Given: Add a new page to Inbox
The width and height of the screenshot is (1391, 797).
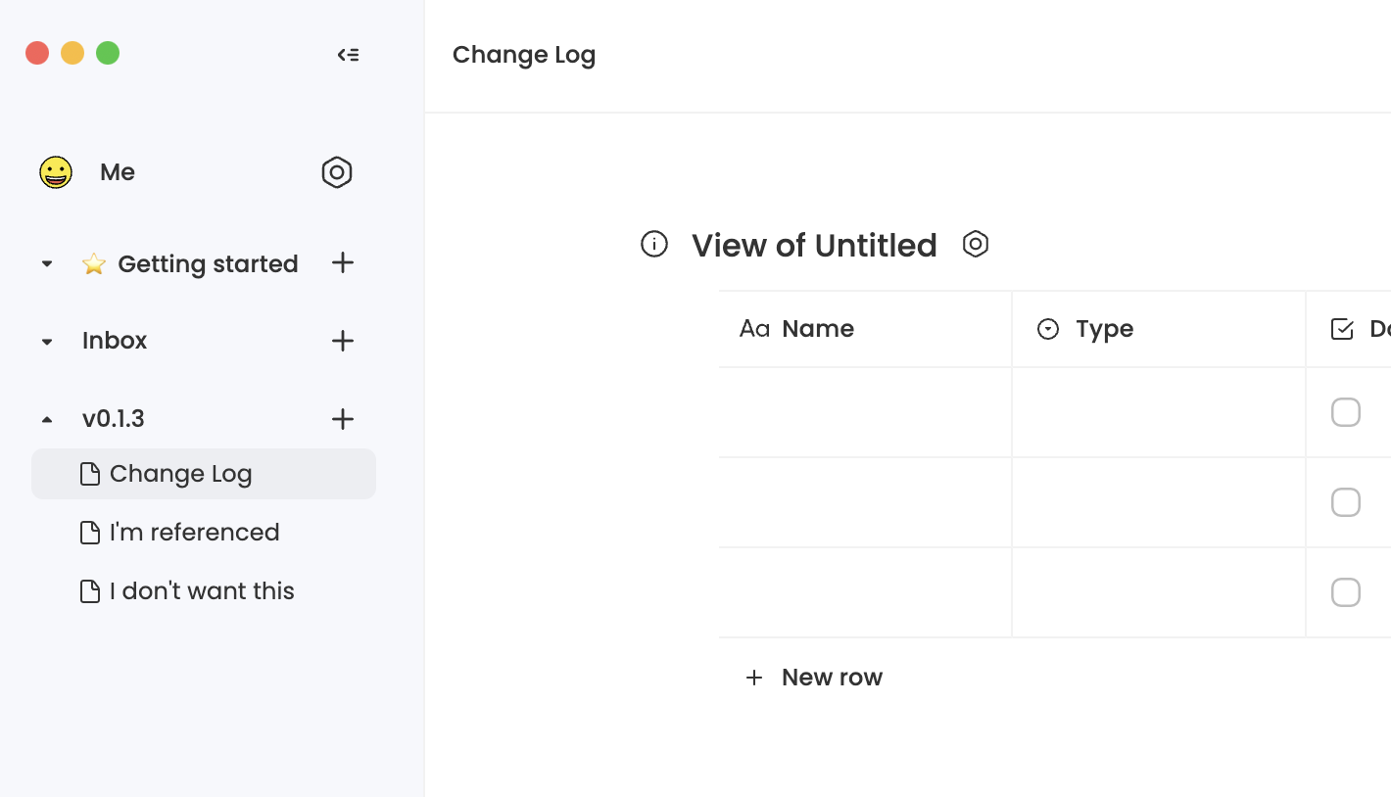Looking at the screenshot, I should (x=343, y=341).
